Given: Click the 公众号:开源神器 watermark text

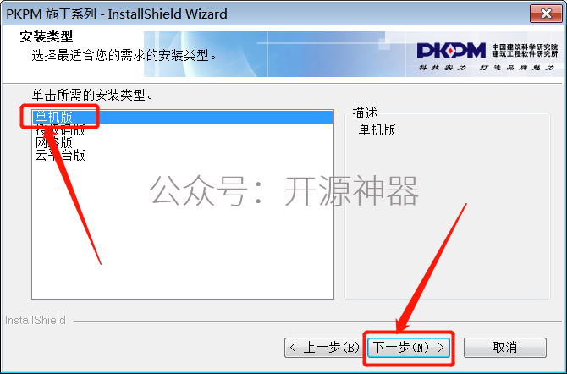Looking at the screenshot, I should 283,190.
